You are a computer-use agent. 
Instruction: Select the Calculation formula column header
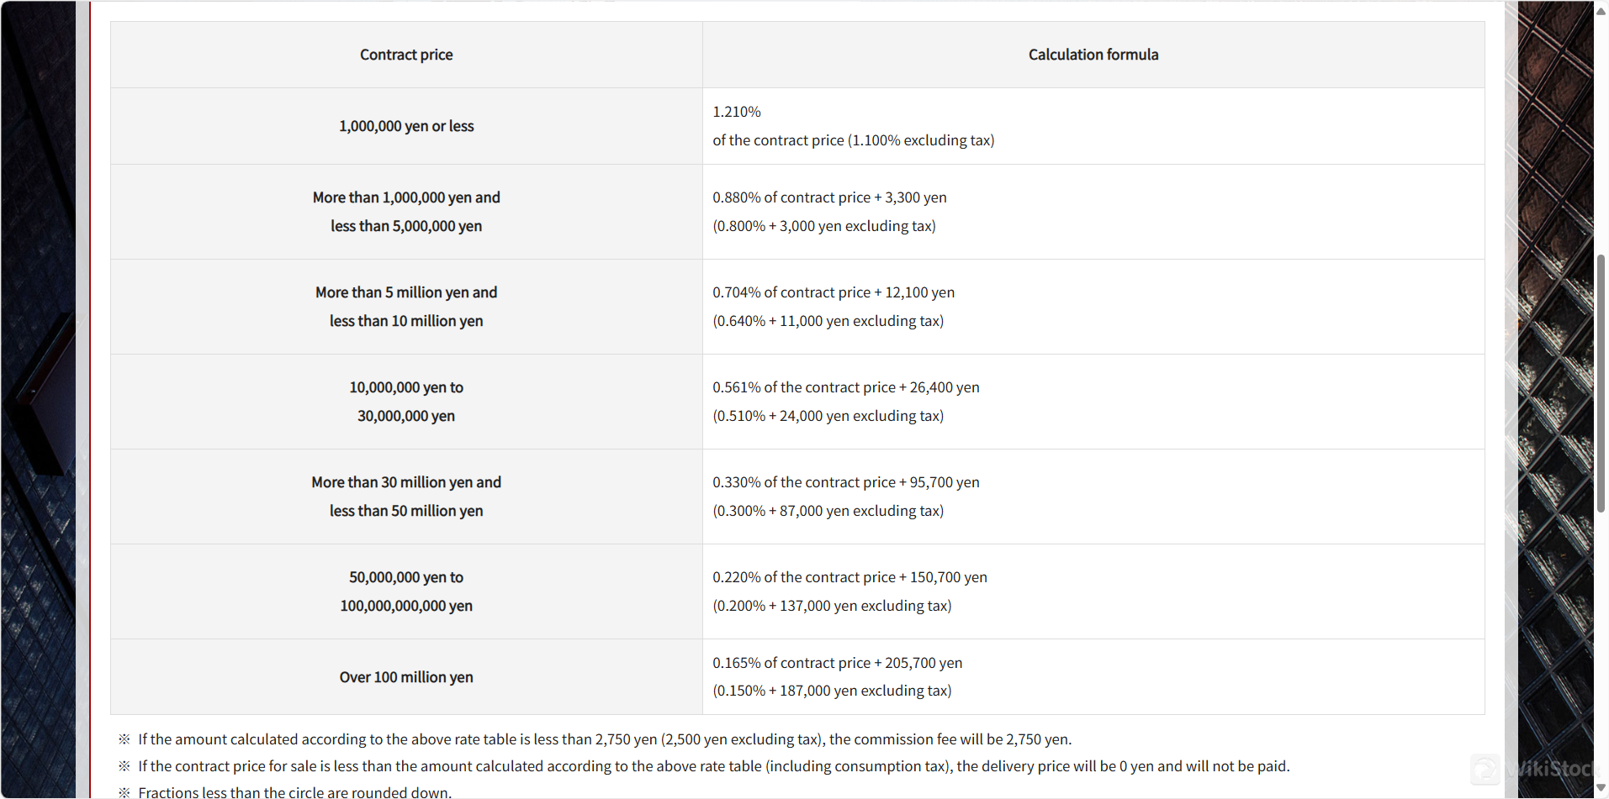tap(1093, 54)
